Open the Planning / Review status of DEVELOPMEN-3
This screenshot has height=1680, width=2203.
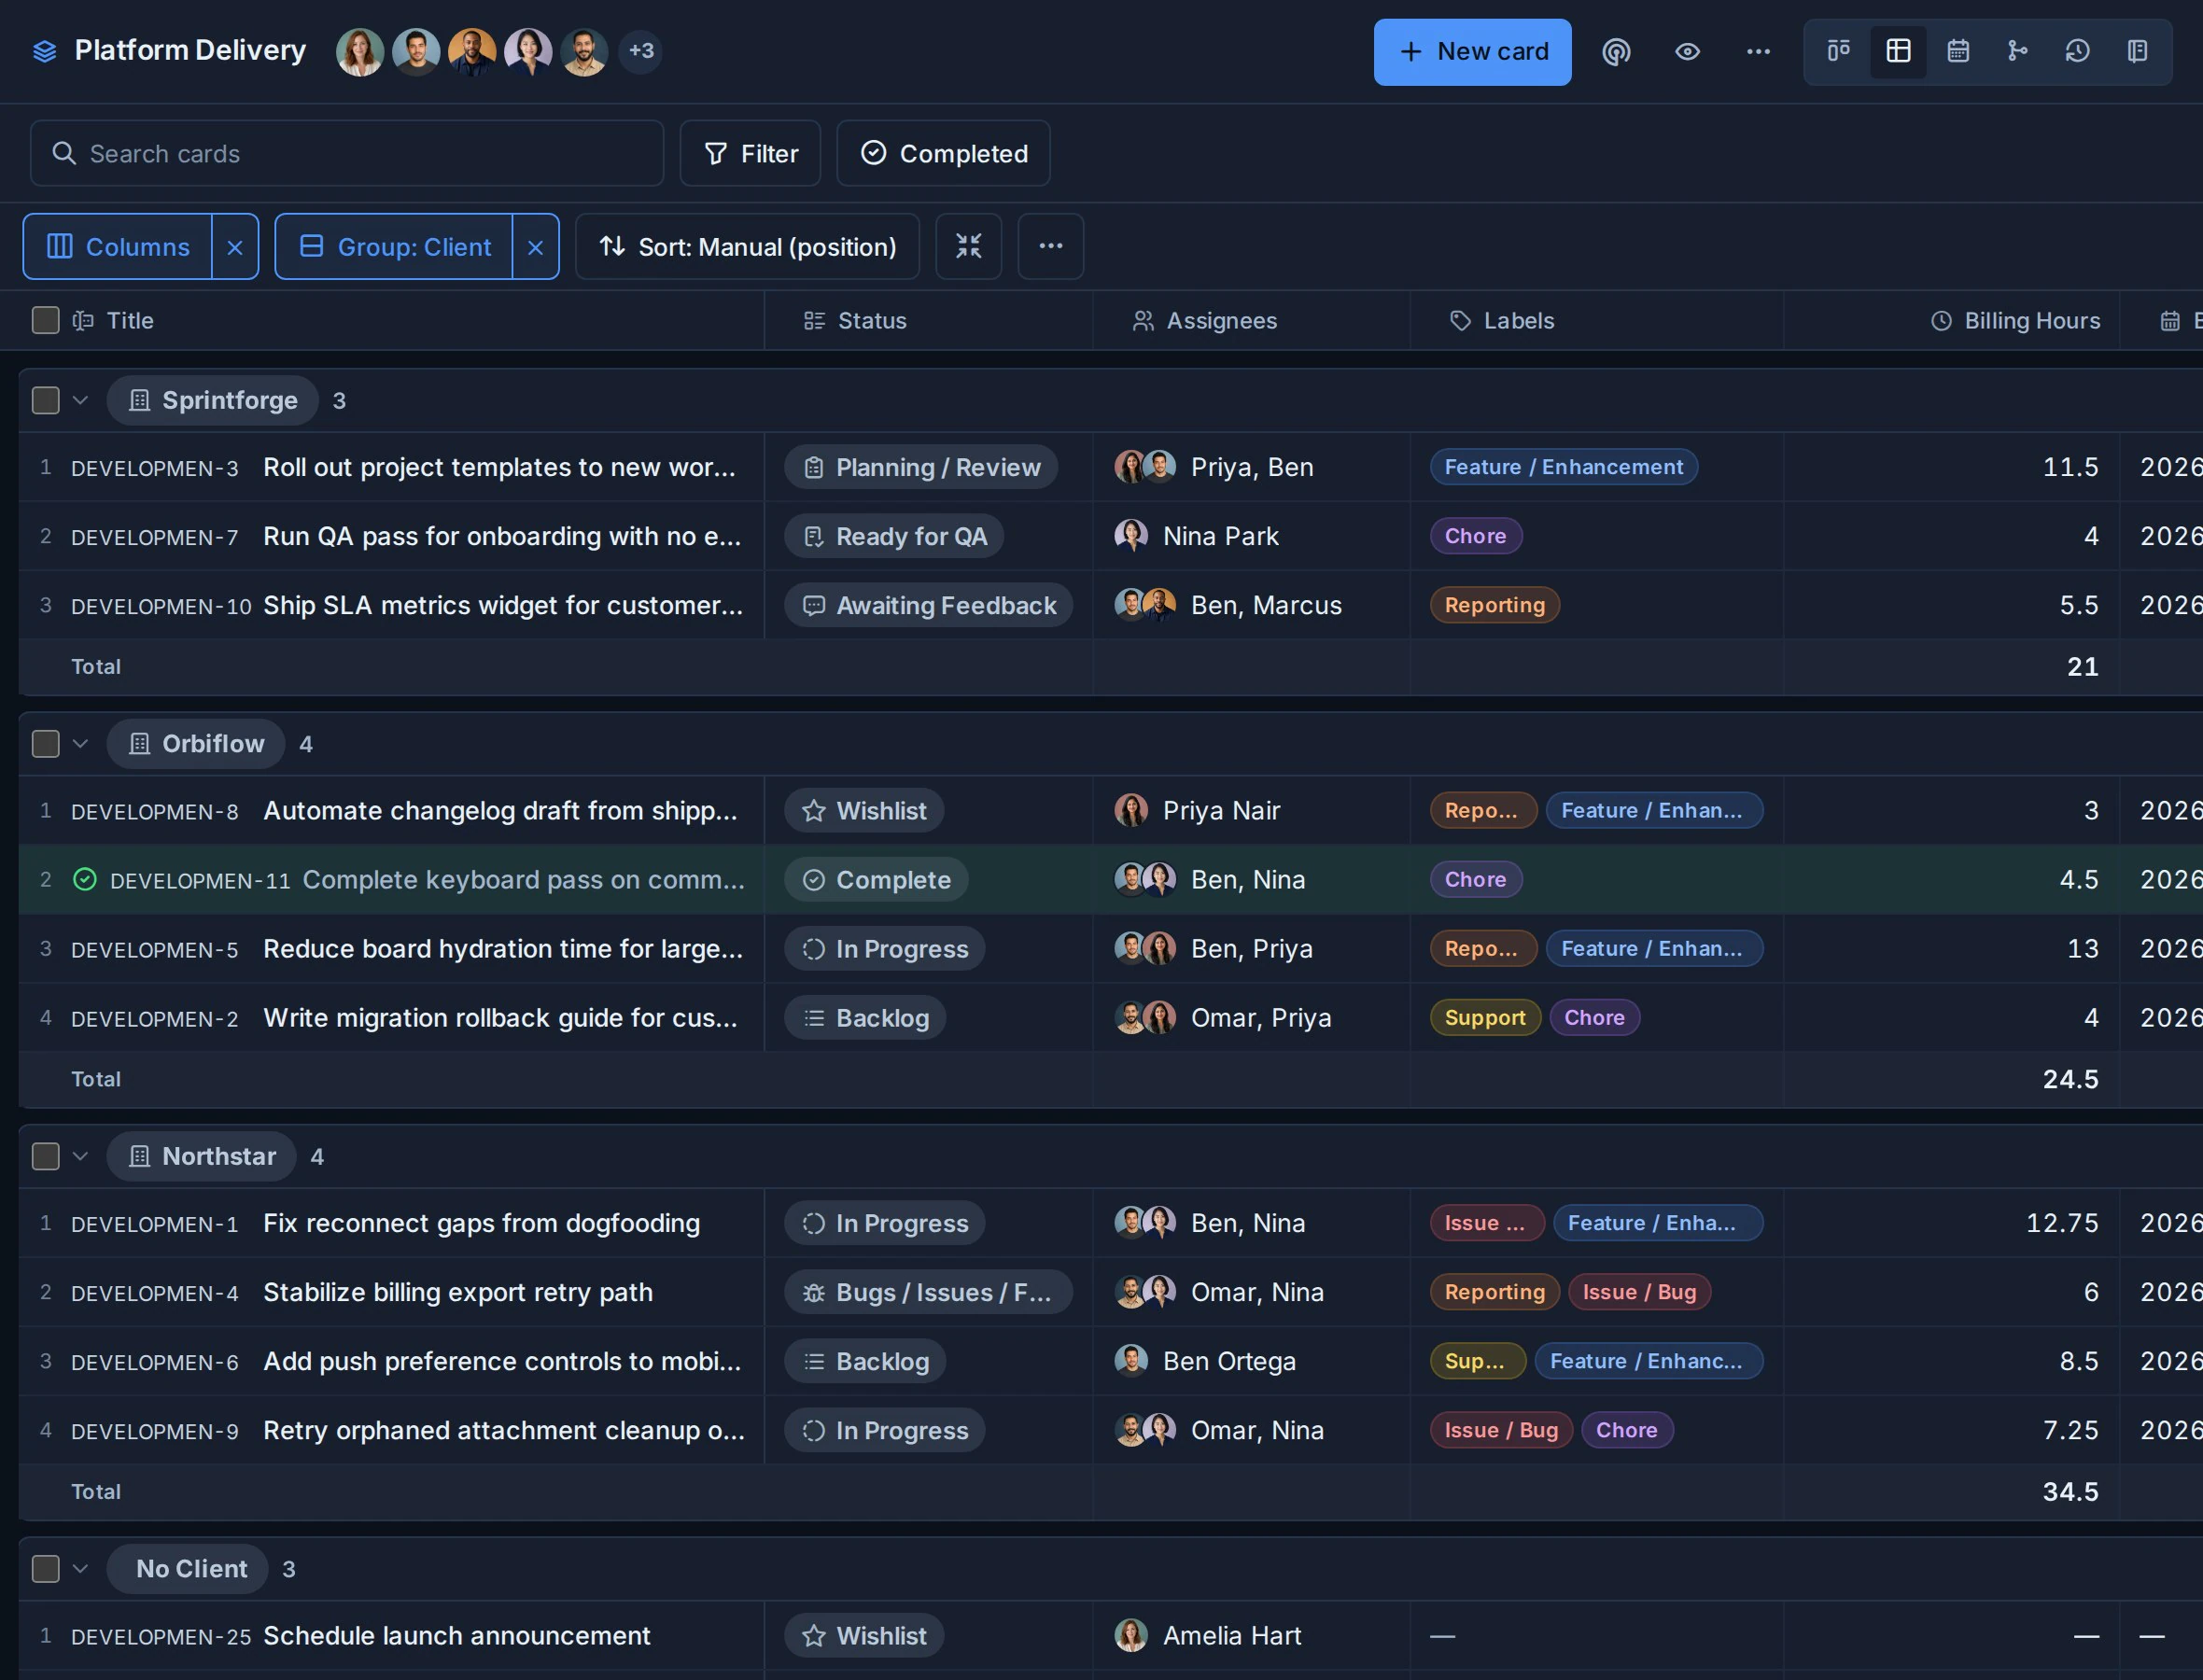point(921,467)
